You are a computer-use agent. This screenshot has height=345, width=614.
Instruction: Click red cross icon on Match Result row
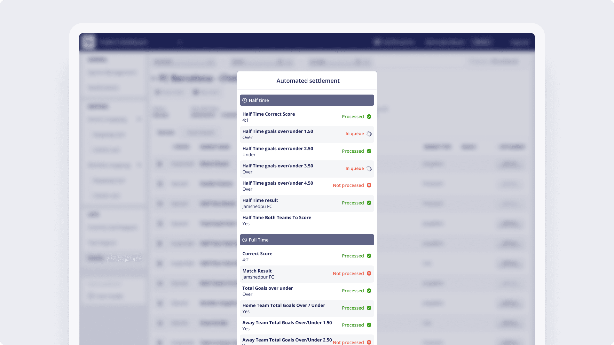point(369,273)
